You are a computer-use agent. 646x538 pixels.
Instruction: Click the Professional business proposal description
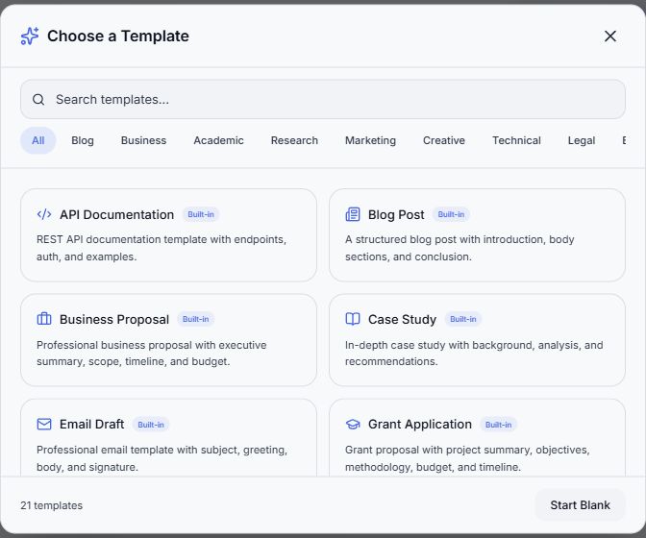pyautogui.click(x=152, y=354)
